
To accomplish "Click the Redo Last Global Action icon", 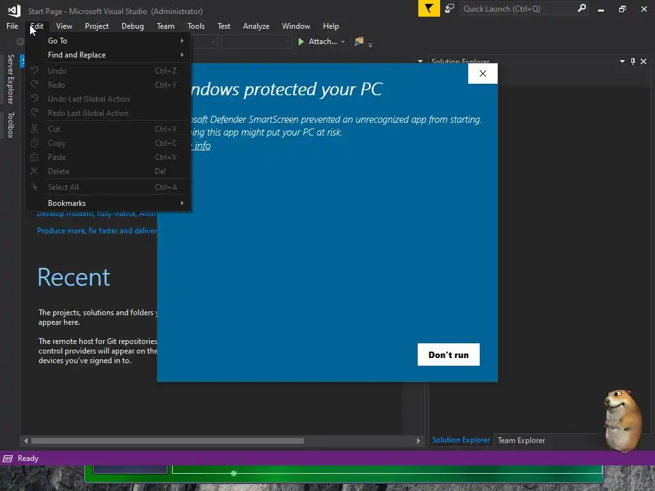I will (35, 113).
